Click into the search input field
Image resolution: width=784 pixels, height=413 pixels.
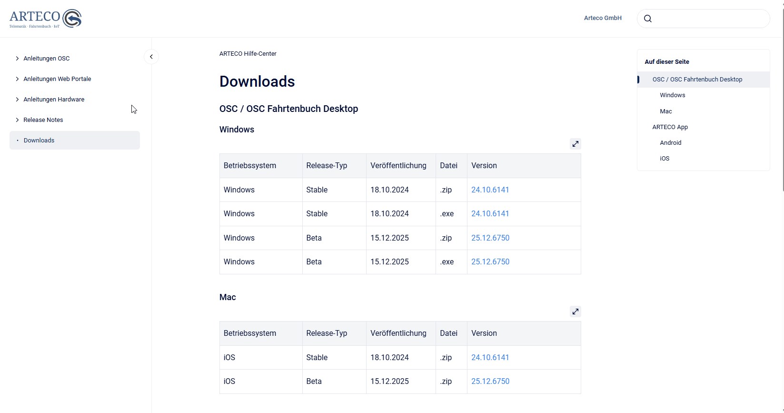point(709,19)
